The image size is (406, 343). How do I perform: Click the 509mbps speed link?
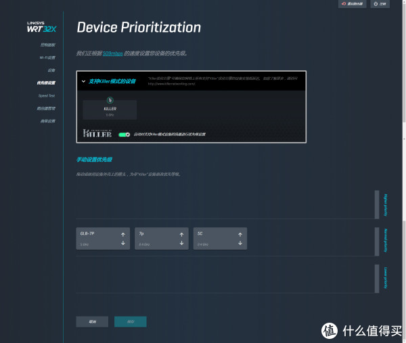point(112,53)
